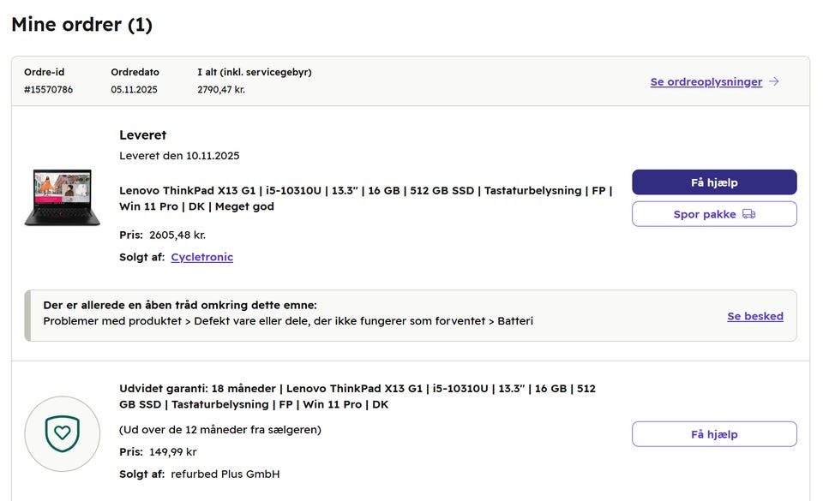Image resolution: width=823 pixels, height=501 pixels.
Task: Click the arrow icon beside Se ordreoplysninger
Action: 774,82
